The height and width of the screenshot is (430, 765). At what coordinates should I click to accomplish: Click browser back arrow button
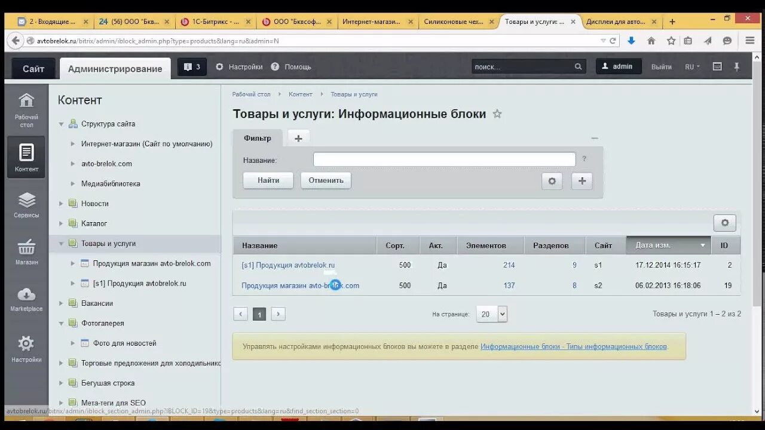pyautogui.click(x=16, y=41)
